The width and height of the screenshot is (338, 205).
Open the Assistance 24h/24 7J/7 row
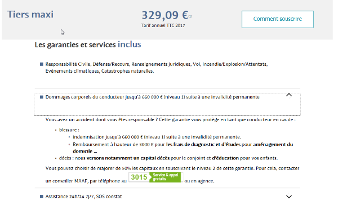167,197
